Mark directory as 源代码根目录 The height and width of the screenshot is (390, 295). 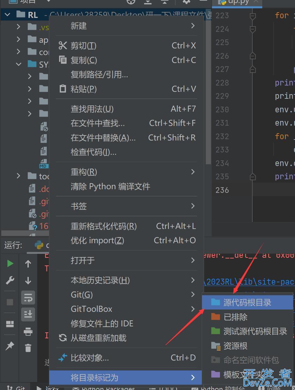pyautogui.click(x=248, y=303)
